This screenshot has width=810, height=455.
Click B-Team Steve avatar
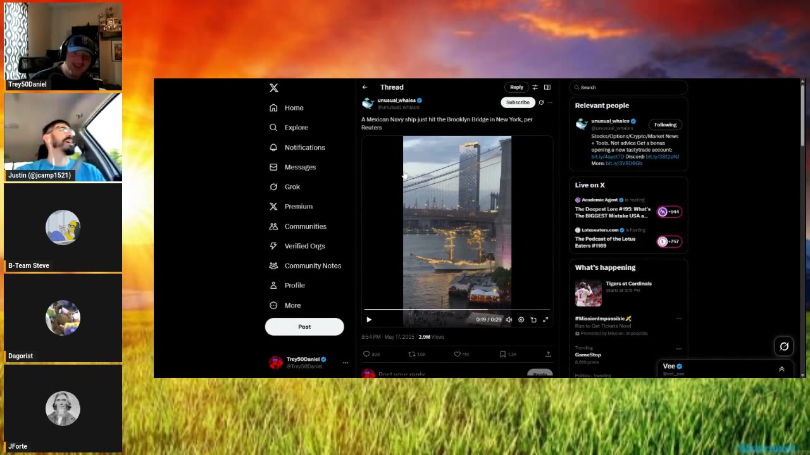tap(63, 227)
